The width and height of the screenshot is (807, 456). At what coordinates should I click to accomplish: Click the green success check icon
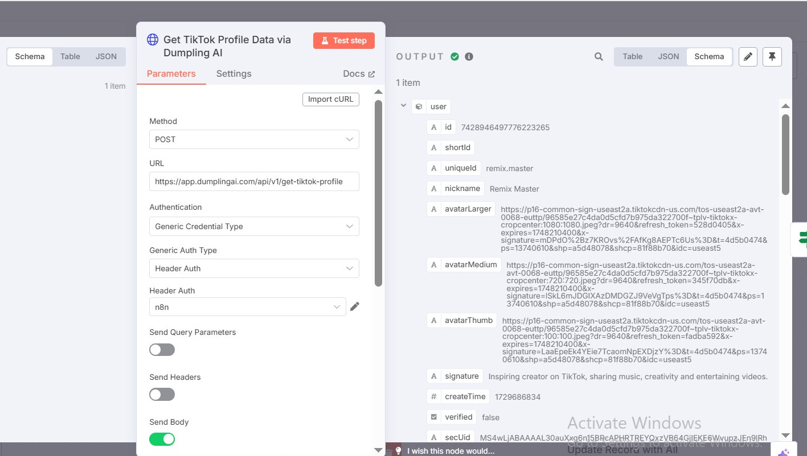point(454,56)
